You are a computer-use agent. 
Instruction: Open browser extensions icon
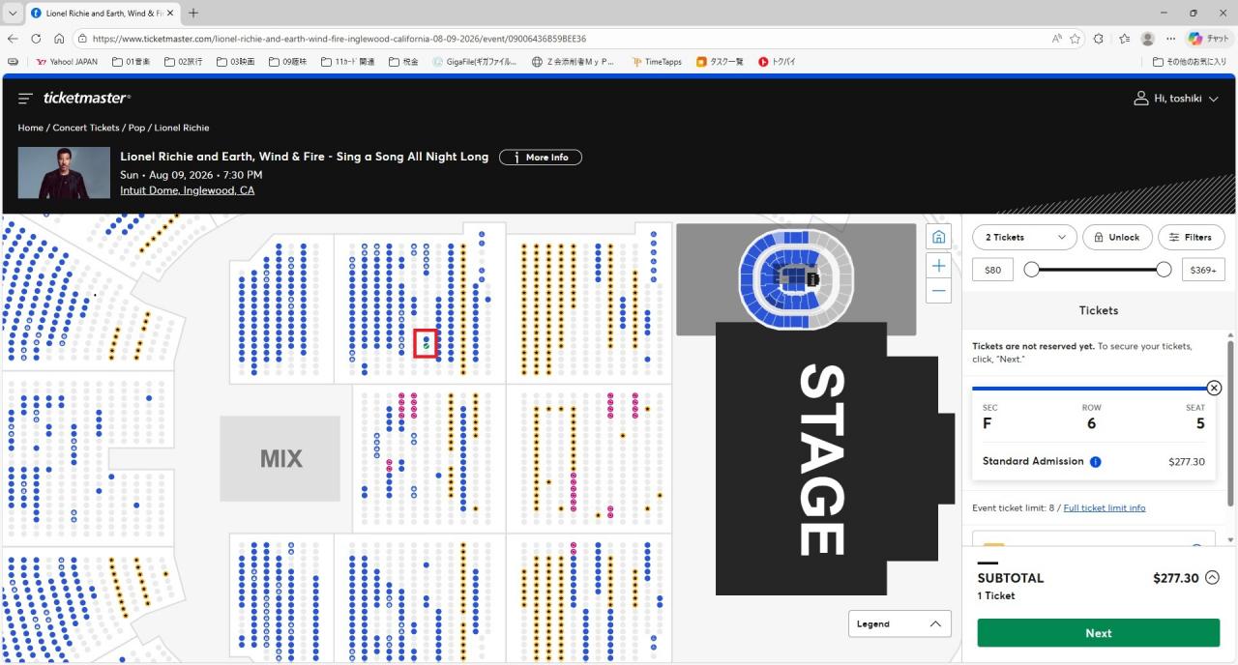click(1099, 39)
